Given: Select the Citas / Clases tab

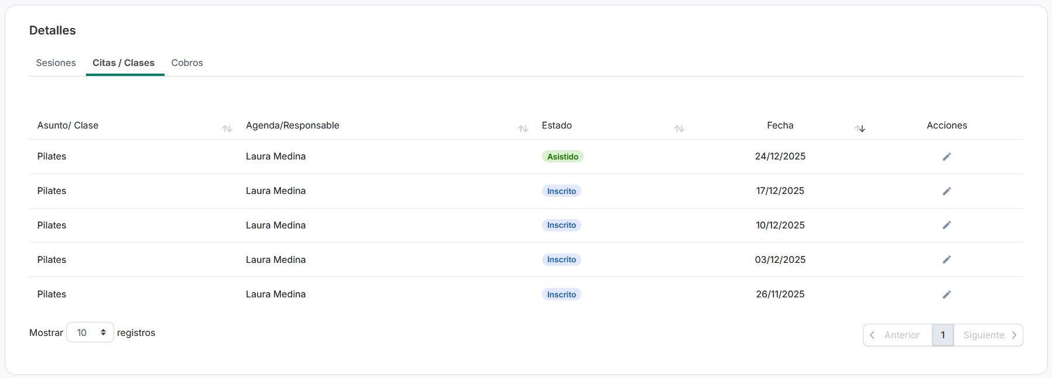Looking at the screenshot, I should (x=124, y=63).
